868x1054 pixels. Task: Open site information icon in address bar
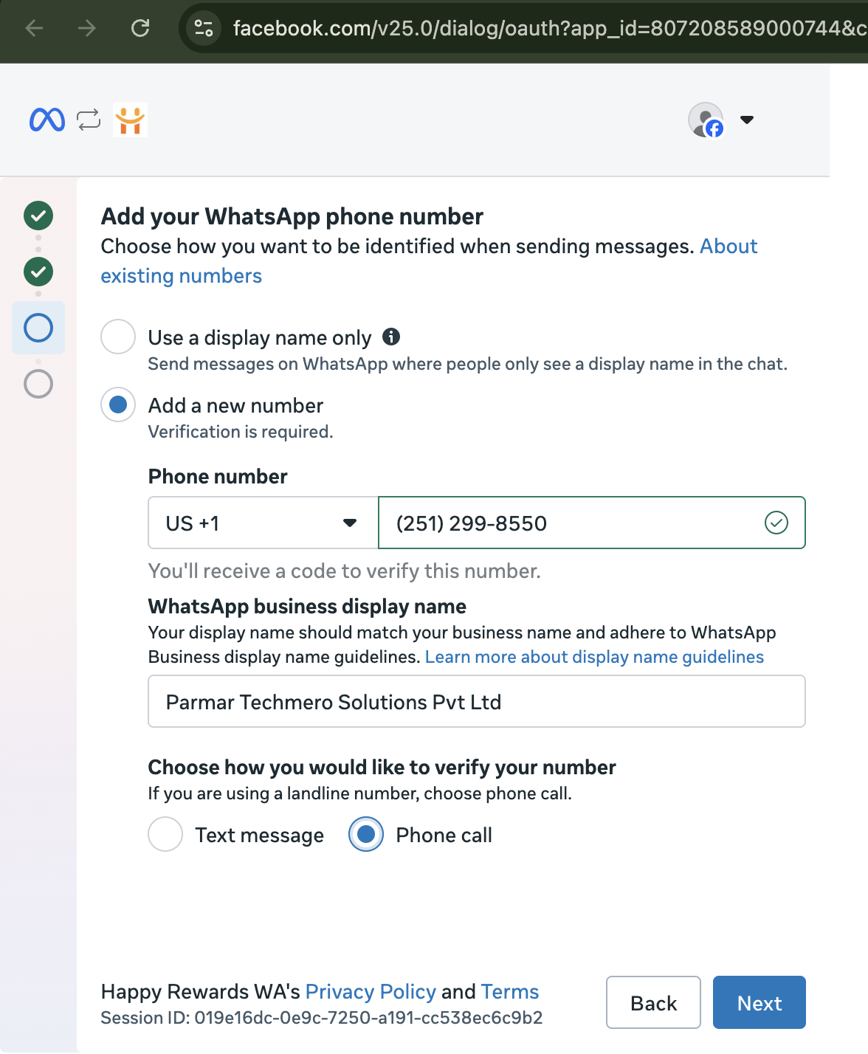coord(204,28)
